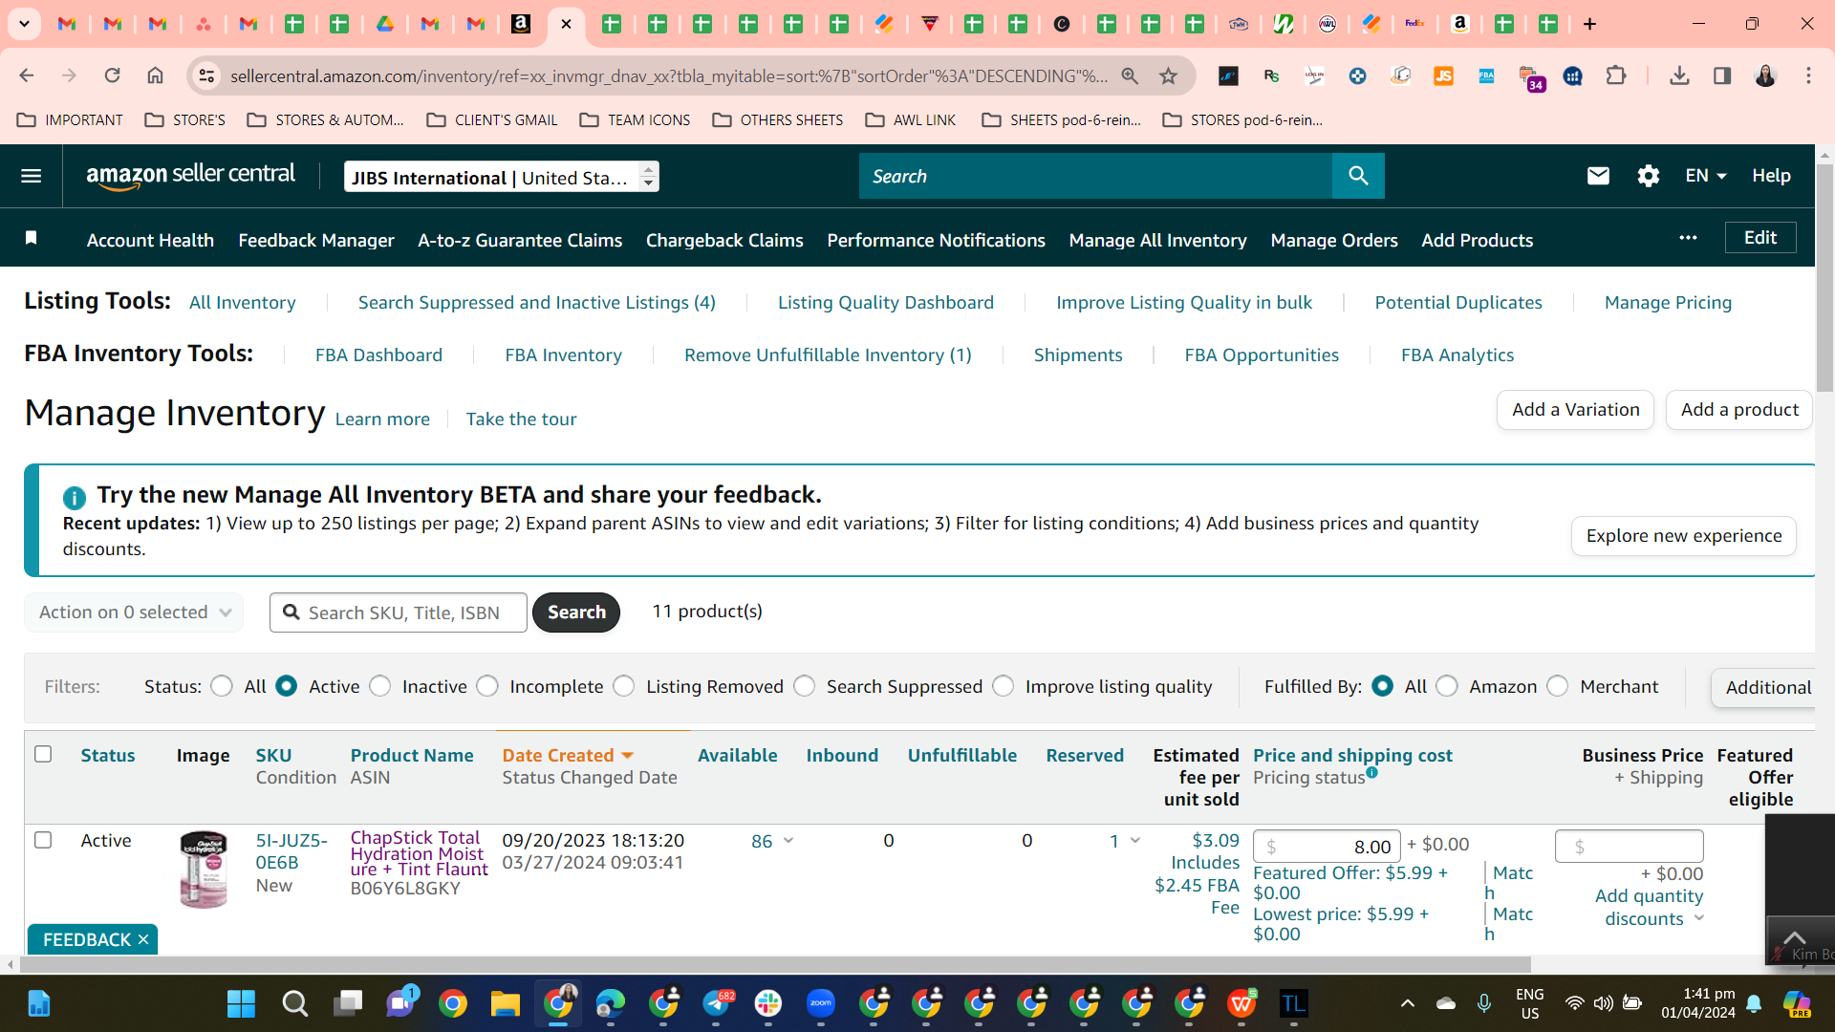
Task: Open settings gear in Seller Central
Action: pyautogui.click(x=1648, y=176)
